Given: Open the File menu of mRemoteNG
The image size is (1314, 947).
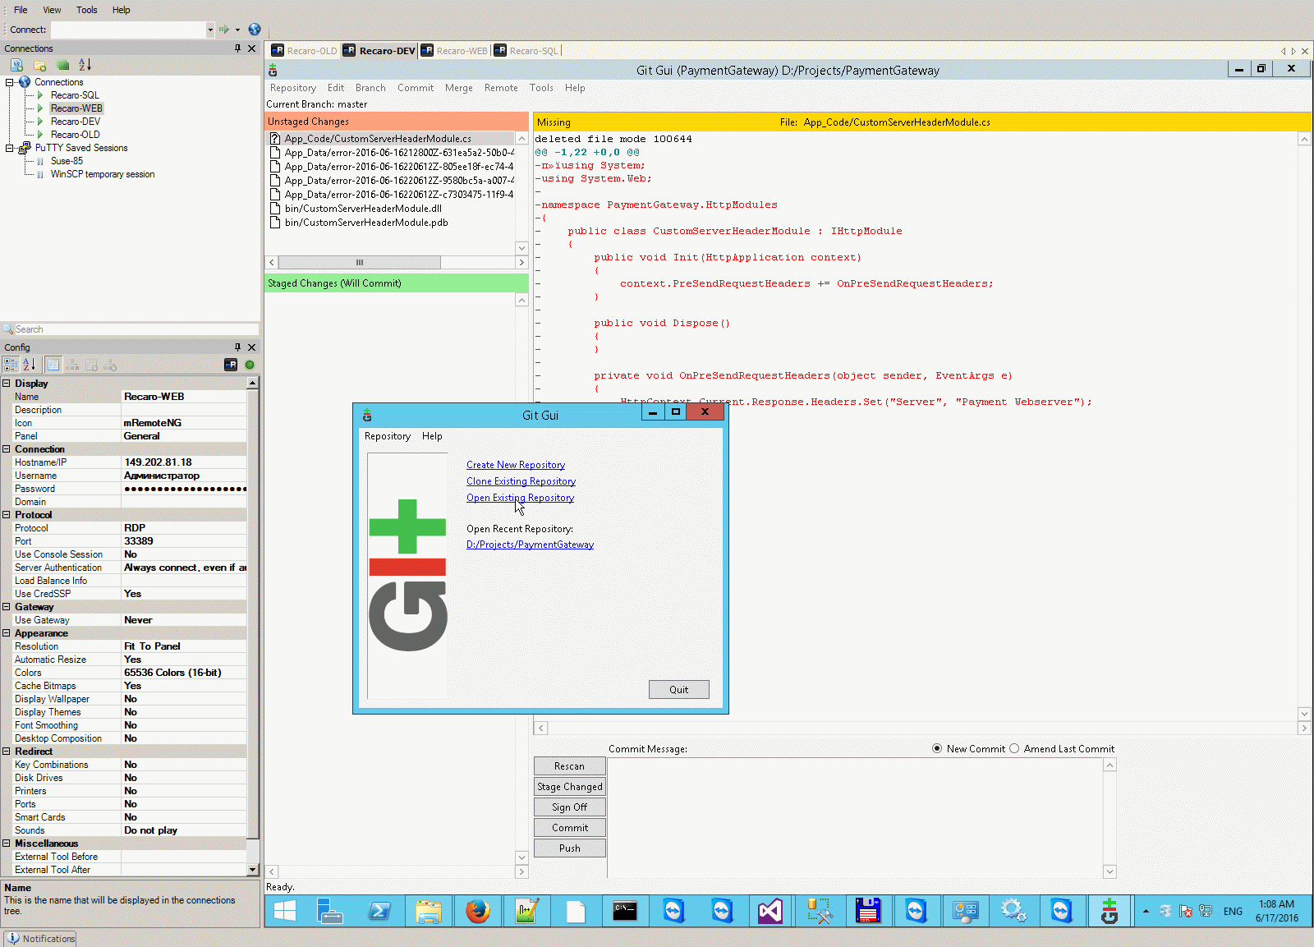Looking at the screenshot, I should click(21, 10).
